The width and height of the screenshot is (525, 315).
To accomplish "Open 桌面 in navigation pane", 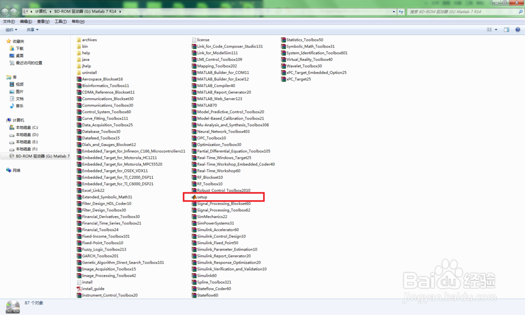I will 20,56.
